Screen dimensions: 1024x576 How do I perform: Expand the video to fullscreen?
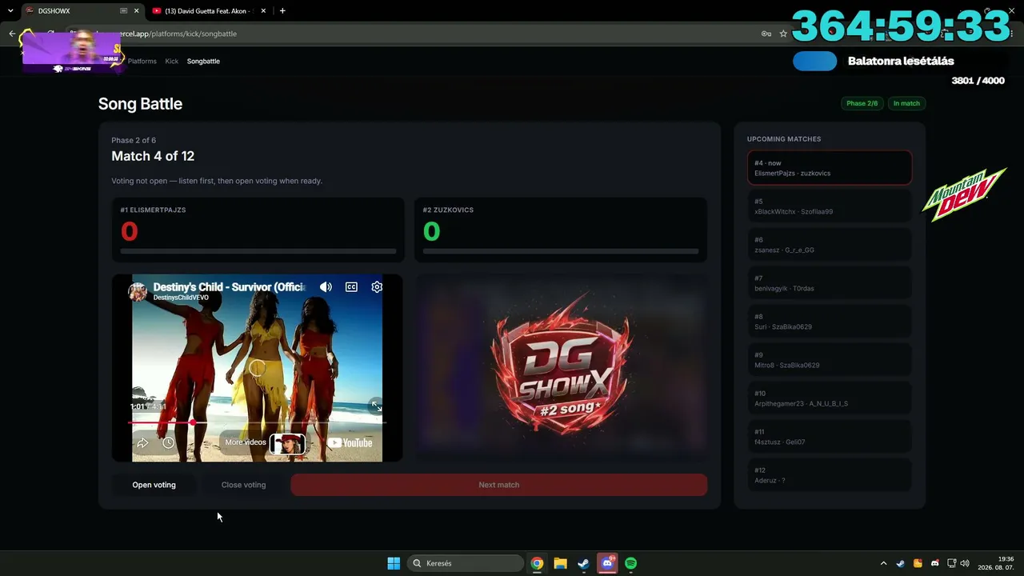coord(376,406)
